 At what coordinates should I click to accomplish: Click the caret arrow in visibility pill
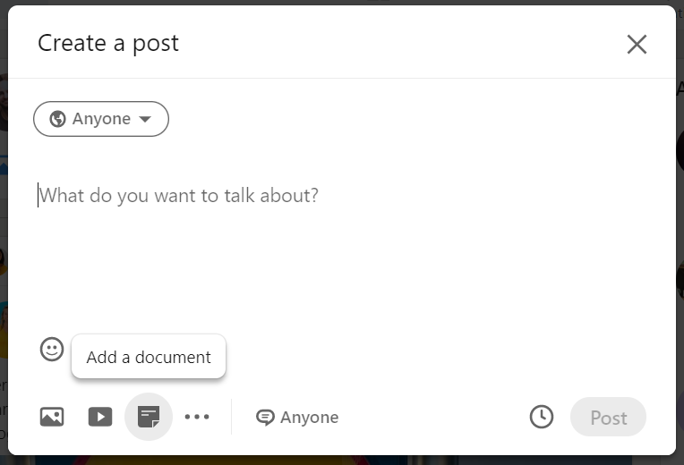[145, 120]
